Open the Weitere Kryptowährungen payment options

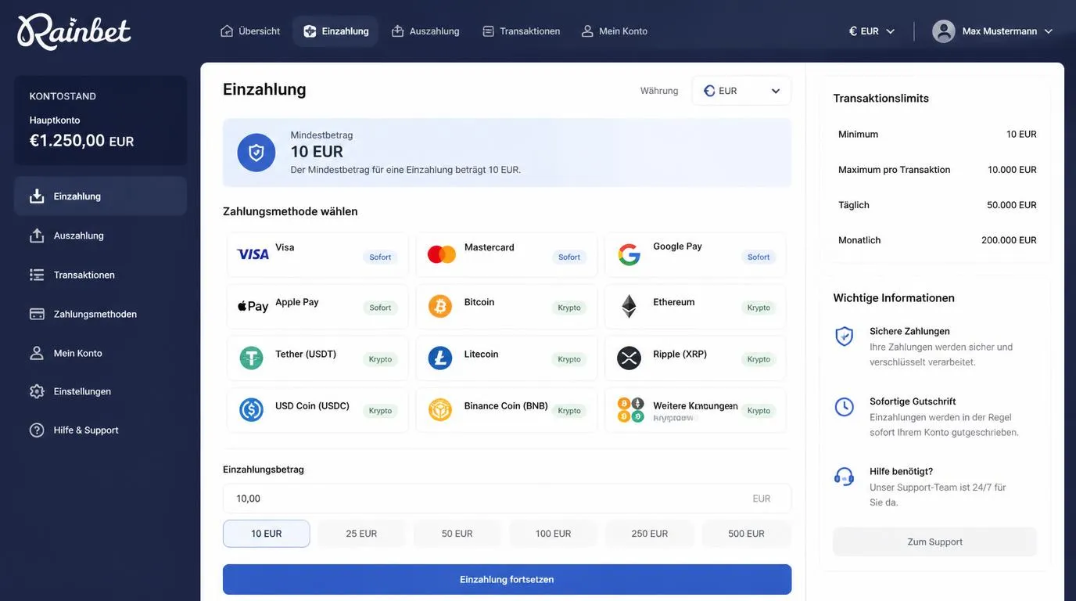[695, 410]
